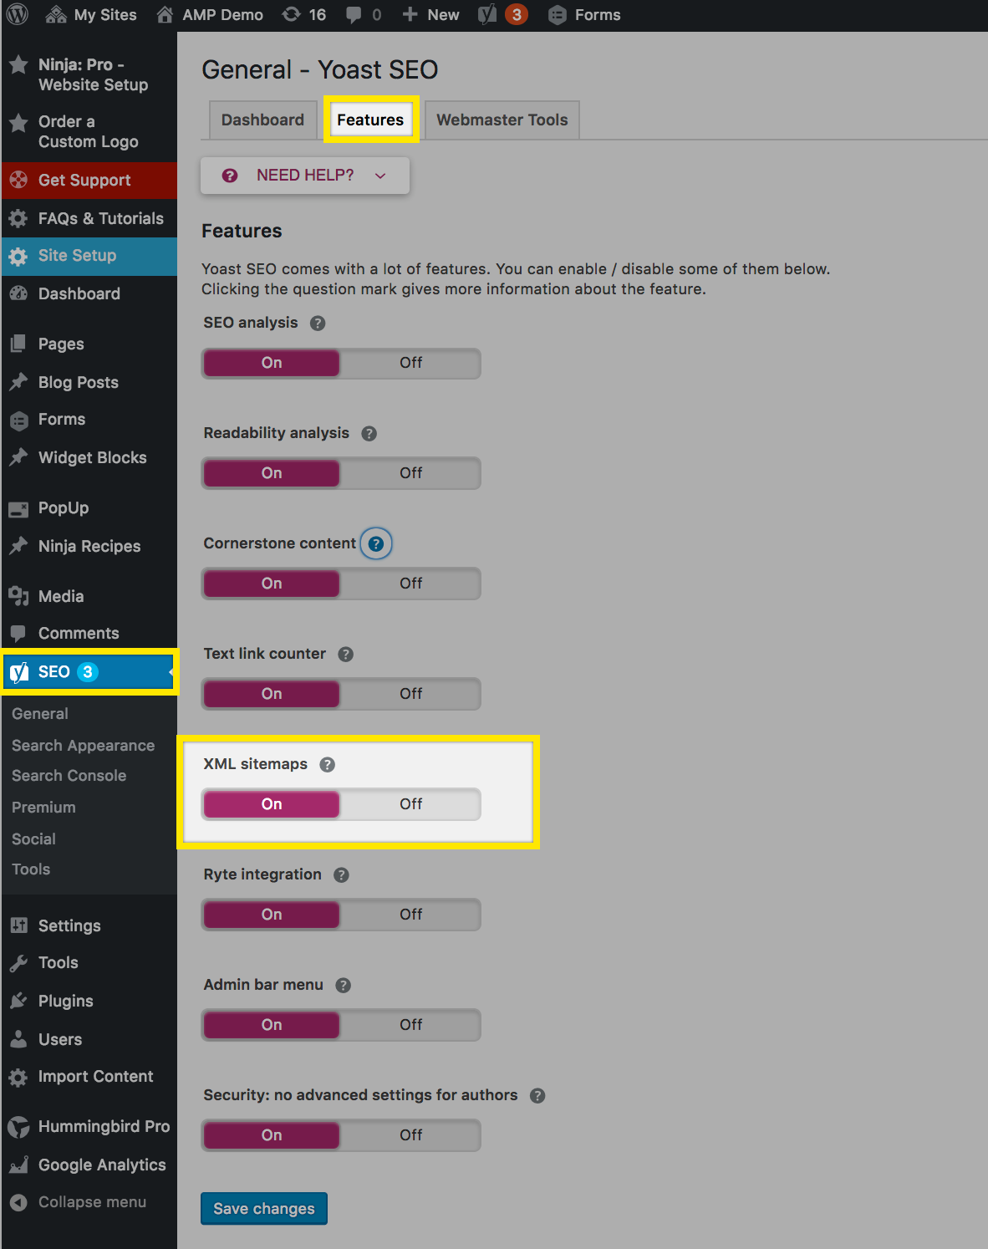Open Blog Posts in sidebar
This screenshot has height=1249, width=988.
tap(89, 382)
